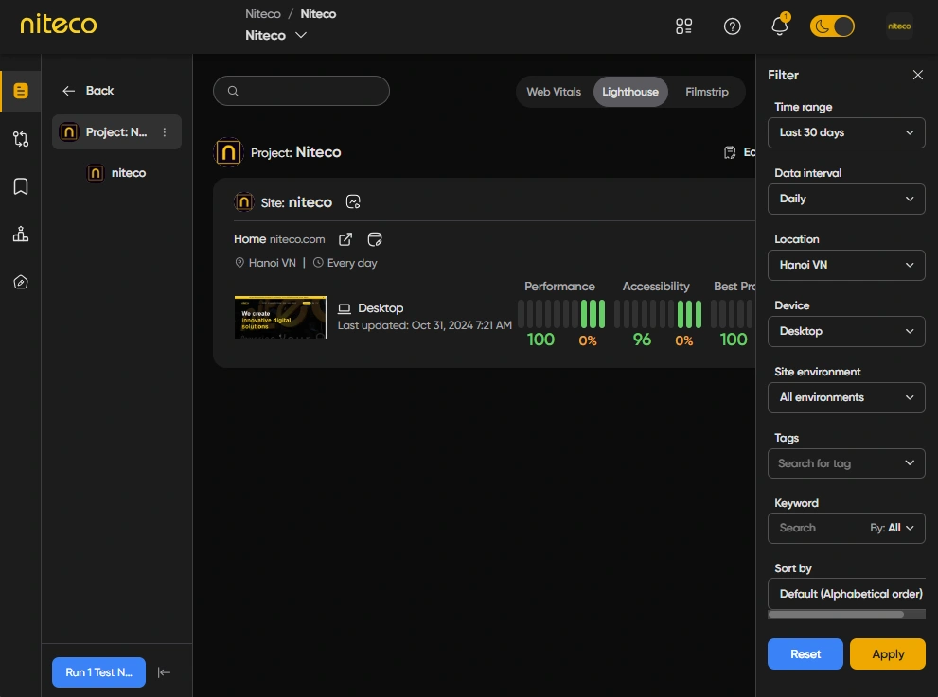Click the Niteco breadcrumb link
938x697 pixels.
pos(262,14)
